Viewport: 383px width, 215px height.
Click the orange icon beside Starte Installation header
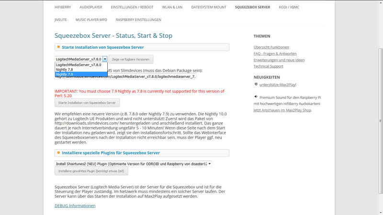pyautogui.click(x=58, y=47)
